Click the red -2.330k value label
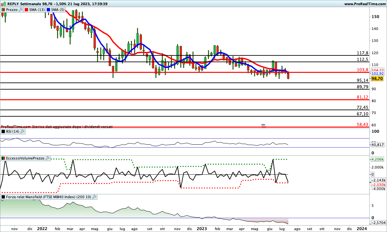The height and width of the screenshot is (232, 387). tap(378, 185)
